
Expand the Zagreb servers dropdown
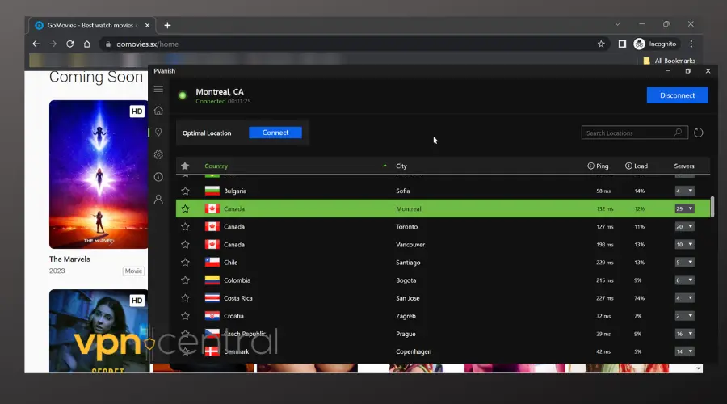[x=684, y=316]
